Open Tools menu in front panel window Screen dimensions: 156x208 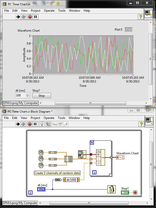coord(62,11)
